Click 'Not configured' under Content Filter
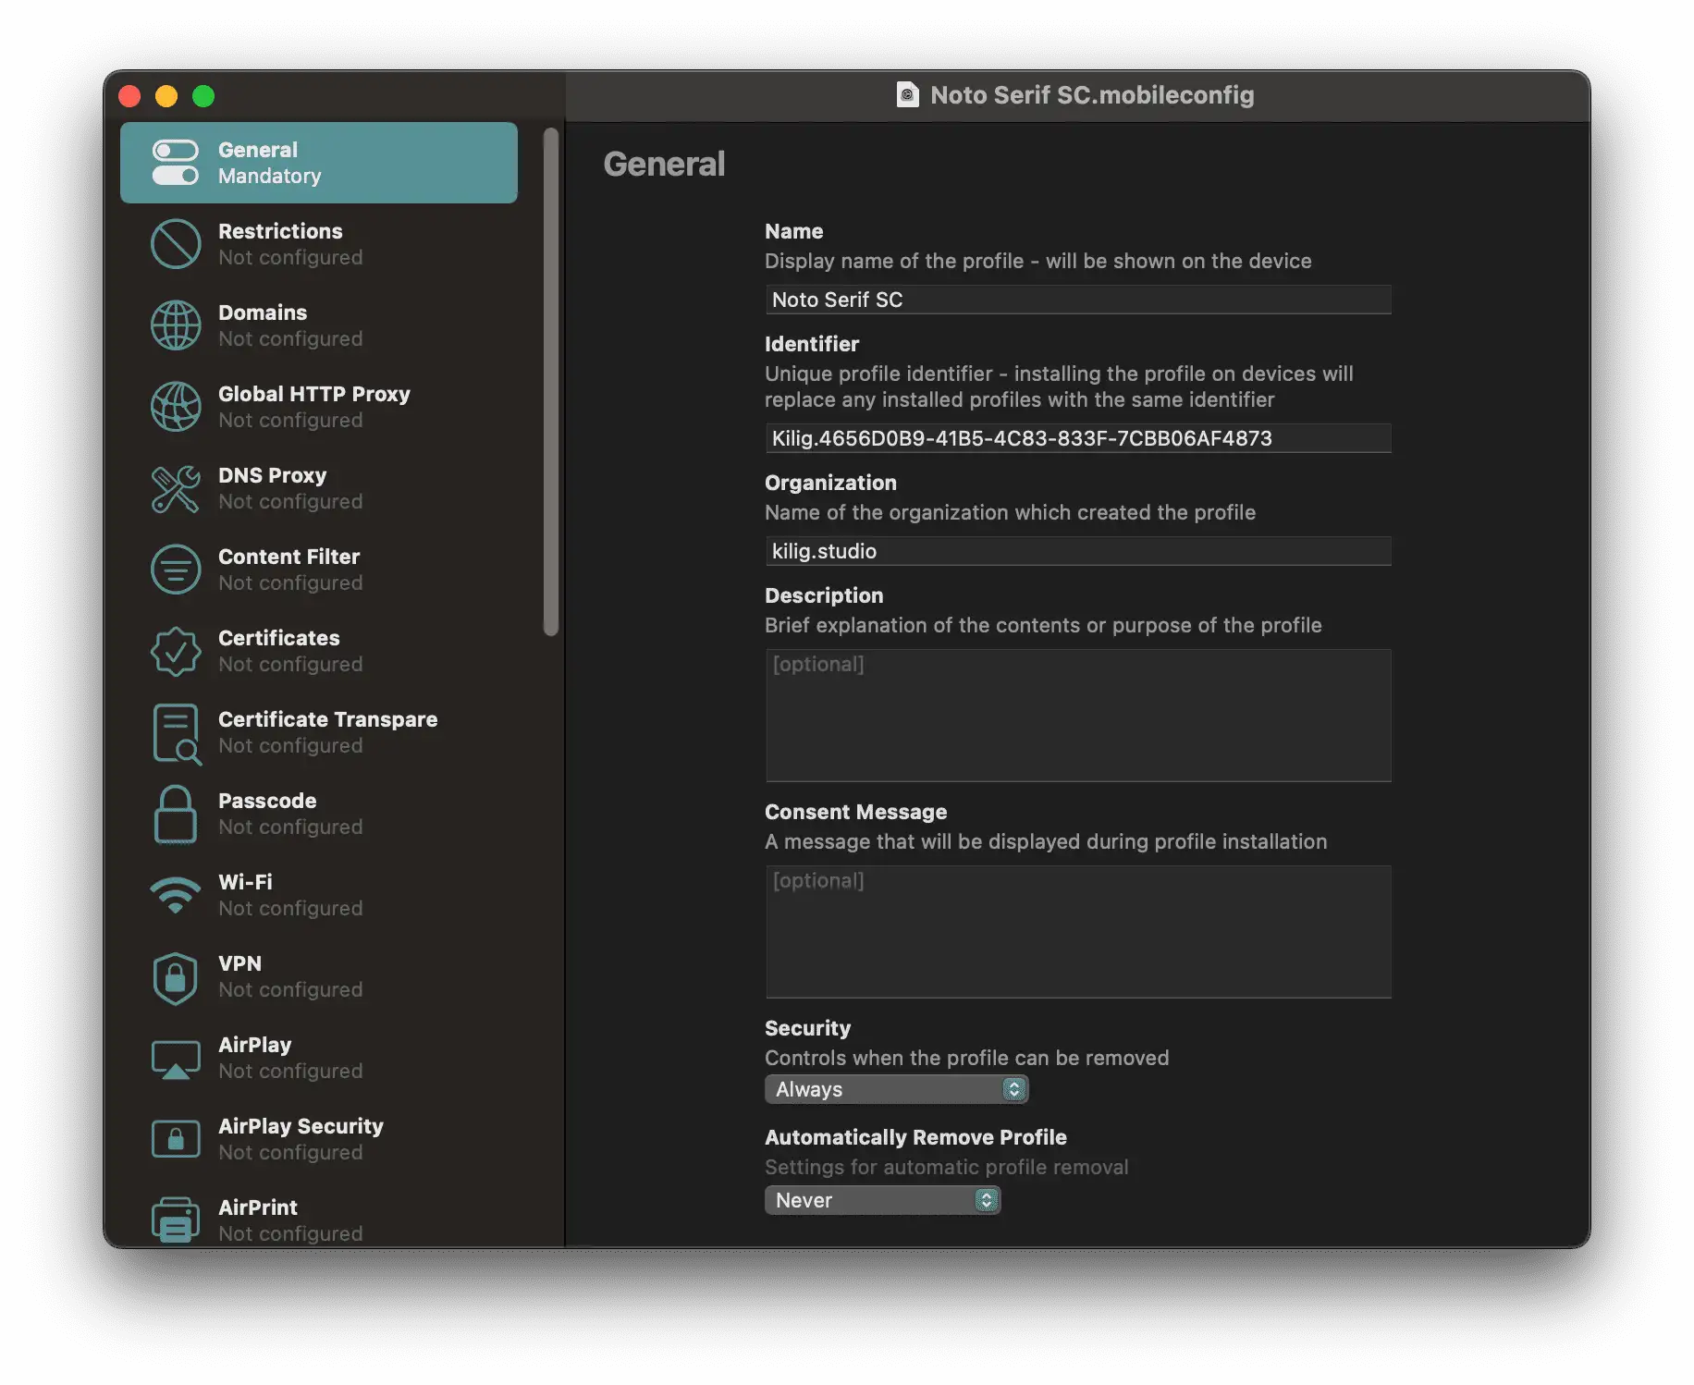1694x1385 pixels. [x=290, y=583]
